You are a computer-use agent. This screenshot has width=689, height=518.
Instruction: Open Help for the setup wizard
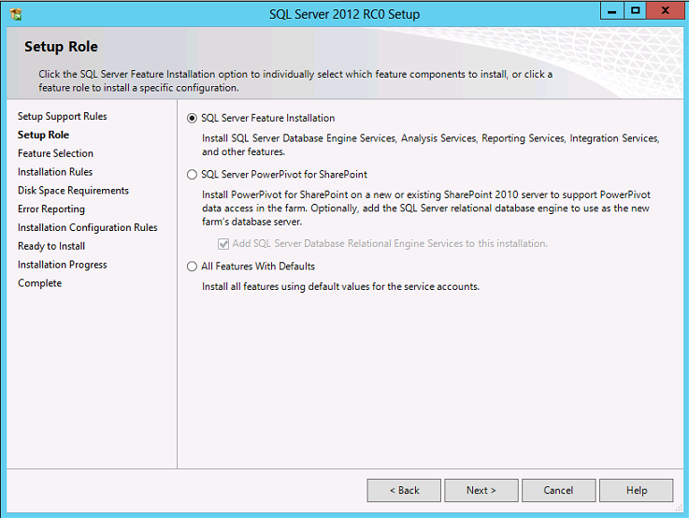pos(637,490)
